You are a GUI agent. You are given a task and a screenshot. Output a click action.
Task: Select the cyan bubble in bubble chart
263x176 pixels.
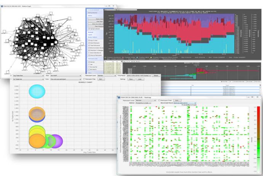(x=37, y=92)
